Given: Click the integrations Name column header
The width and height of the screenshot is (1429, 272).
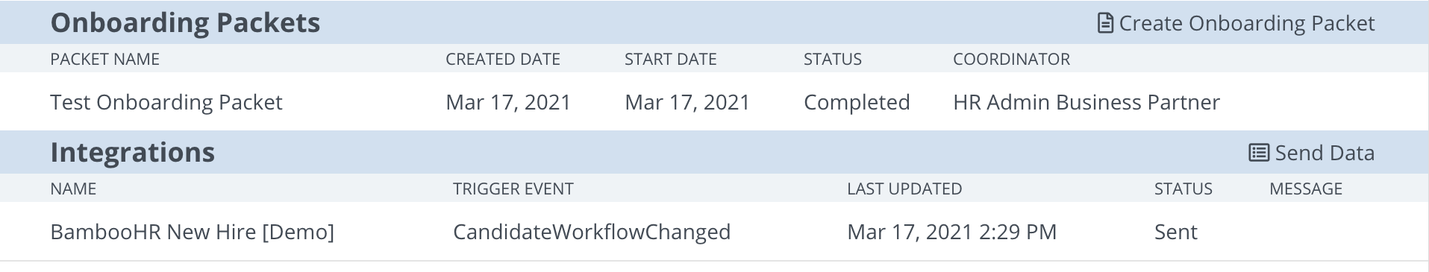Looking at the screenshot, I should pos(73,189).
